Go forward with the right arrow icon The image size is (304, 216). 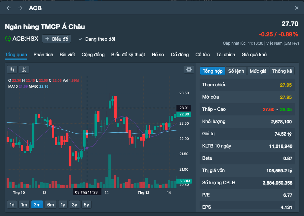pos(20,8)
